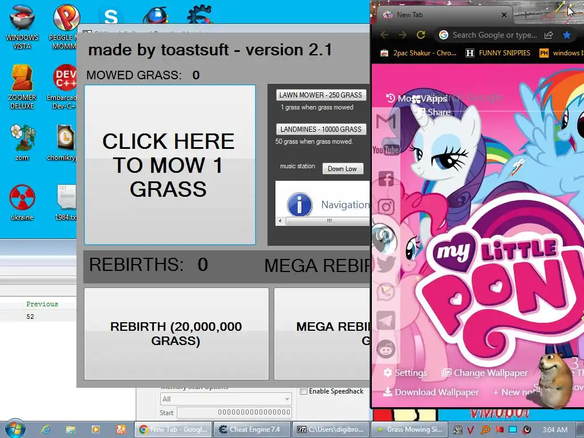Click the clock showing 3:04 AM
Screen dimensions: 584x438
pyautogui.click(x=554, y=429)
